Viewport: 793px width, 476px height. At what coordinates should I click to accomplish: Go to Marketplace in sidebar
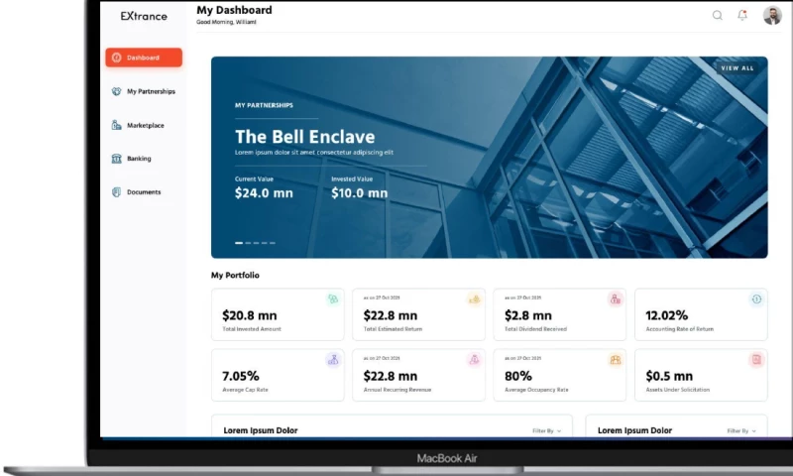pyautogui.click(x=138, y=125)
